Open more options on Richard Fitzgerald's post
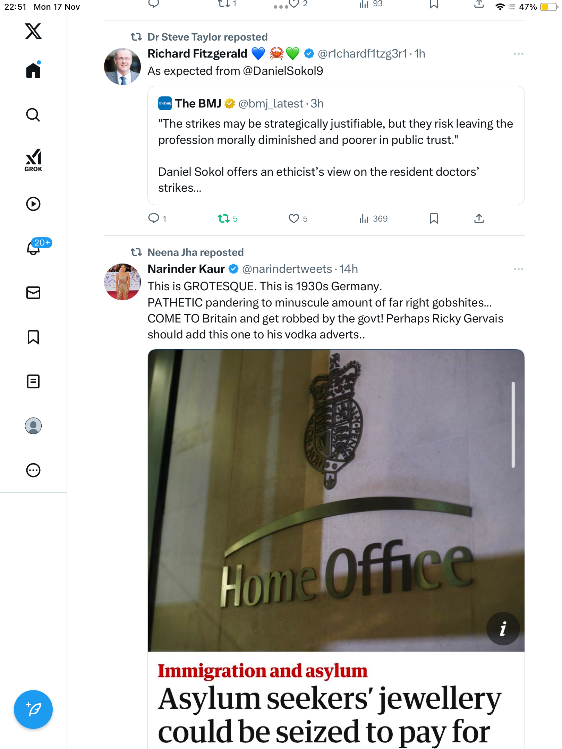This screenshot has width=562, height=749. point(518,54)
